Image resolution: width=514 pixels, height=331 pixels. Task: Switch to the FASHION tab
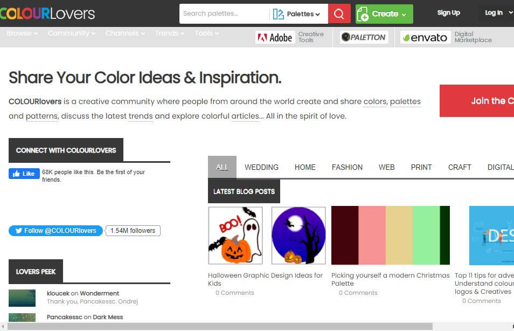click(347, 167)
